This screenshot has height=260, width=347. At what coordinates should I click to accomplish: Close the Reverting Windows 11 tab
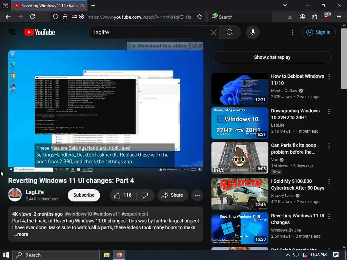click(82, 5)
